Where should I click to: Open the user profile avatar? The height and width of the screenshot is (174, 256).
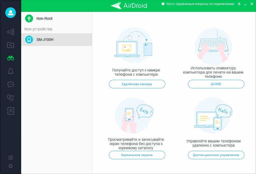pos(11,13)
